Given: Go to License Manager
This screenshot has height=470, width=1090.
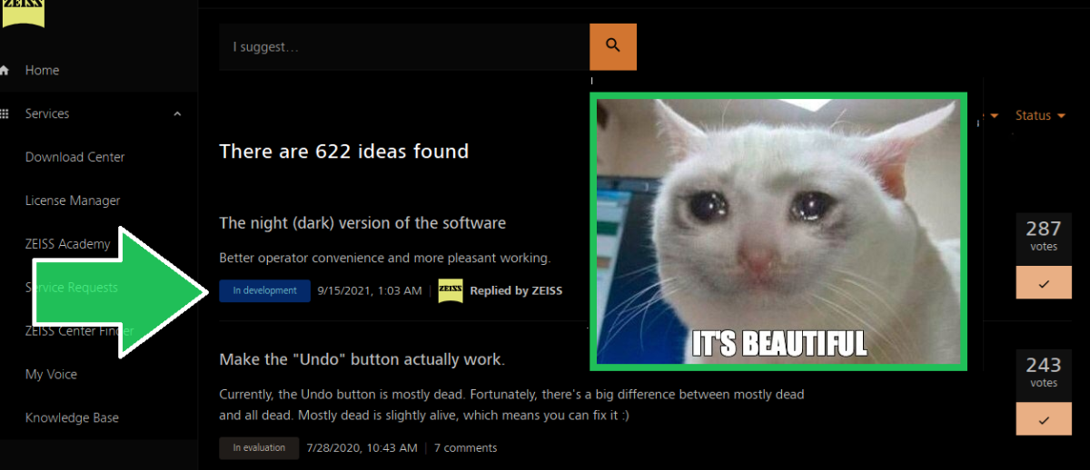Looking at the screenshot, I should 73,201.
